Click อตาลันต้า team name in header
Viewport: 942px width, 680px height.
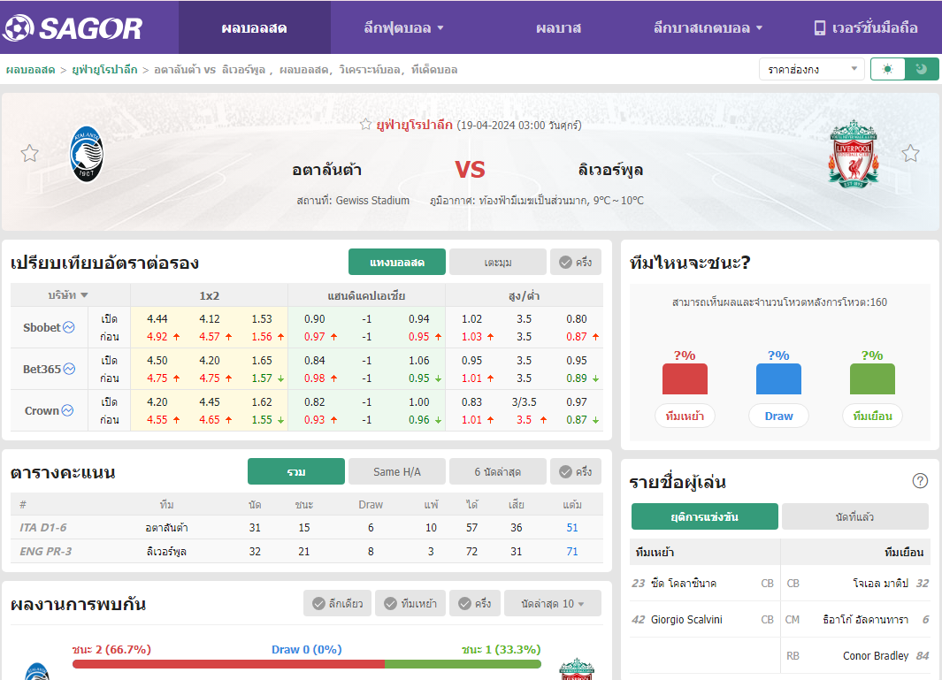coord(326,170)
